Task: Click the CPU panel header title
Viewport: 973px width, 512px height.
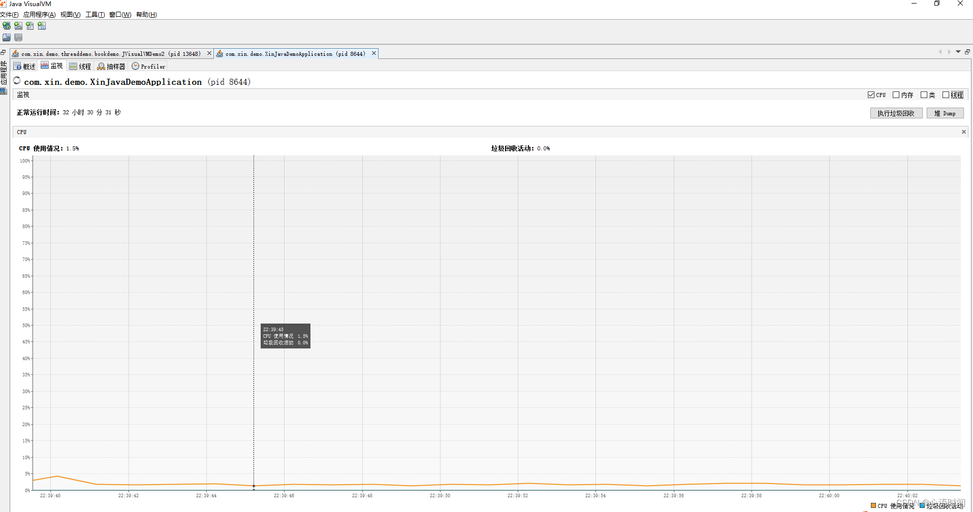Action: tap(22, 132)
